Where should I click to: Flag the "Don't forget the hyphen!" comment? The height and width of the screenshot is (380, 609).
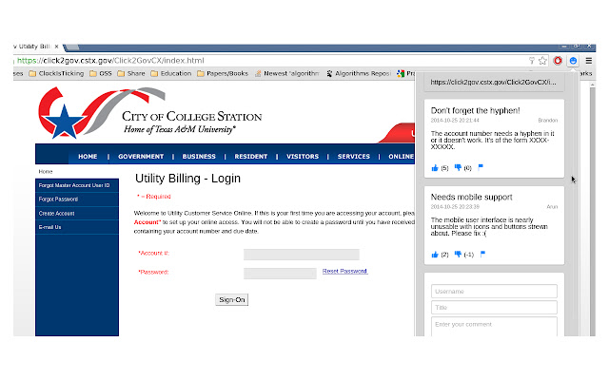coord(481,167)
